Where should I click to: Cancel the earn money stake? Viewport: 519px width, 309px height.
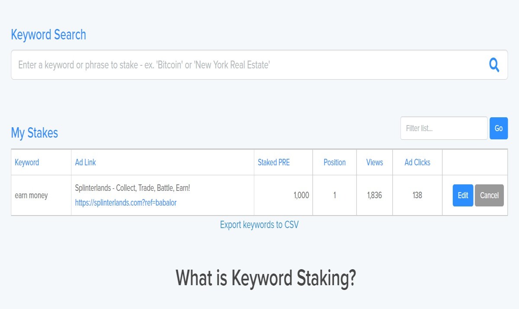(x=489, y=195)
